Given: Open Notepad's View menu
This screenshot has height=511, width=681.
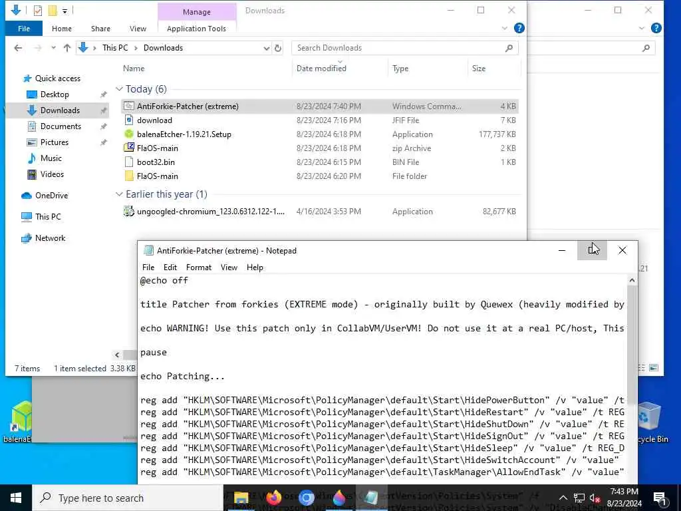Looking at the screenshot, I should click(x=229, y=267).
